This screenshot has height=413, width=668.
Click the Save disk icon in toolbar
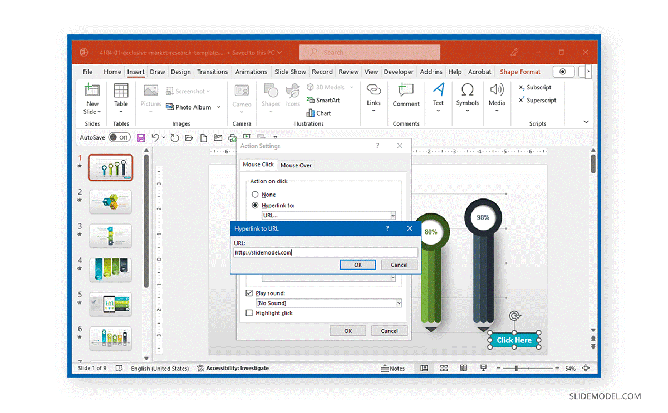(141, 137)
